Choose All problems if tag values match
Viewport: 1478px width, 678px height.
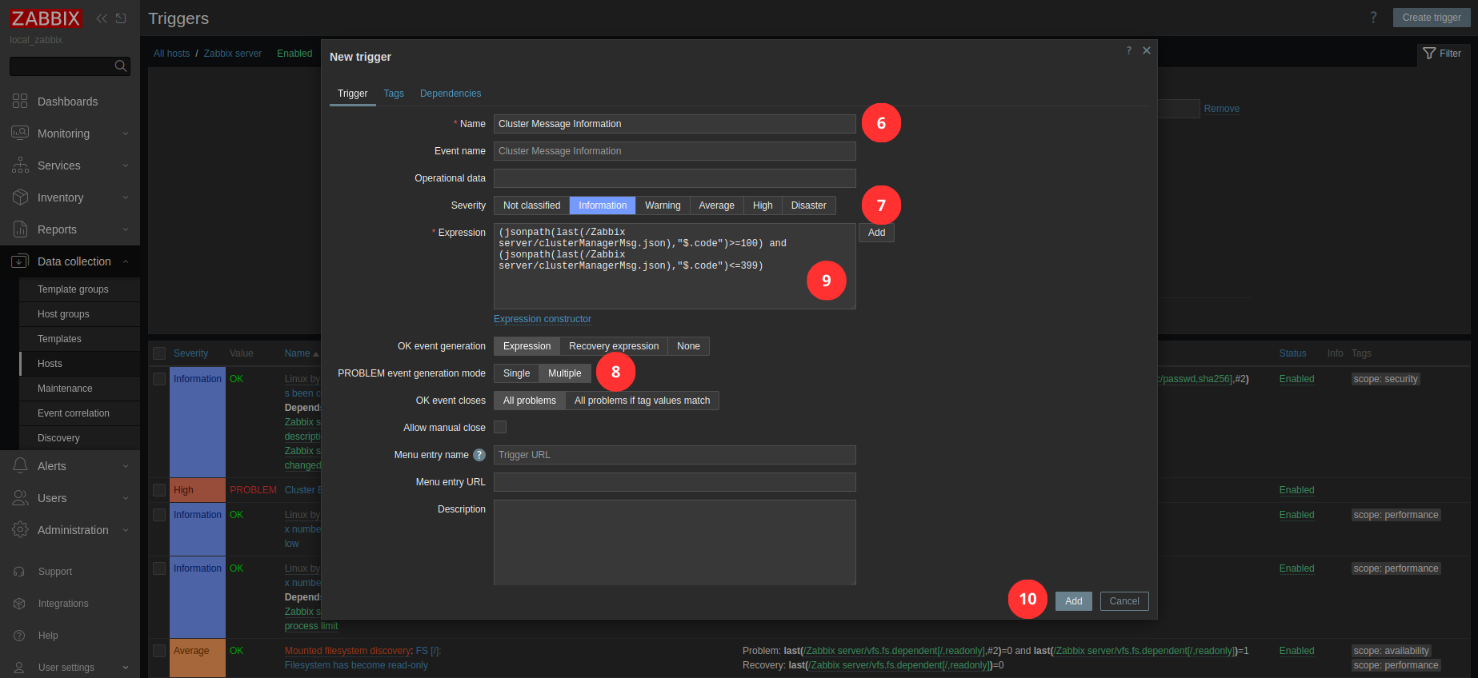click(642, 401)
